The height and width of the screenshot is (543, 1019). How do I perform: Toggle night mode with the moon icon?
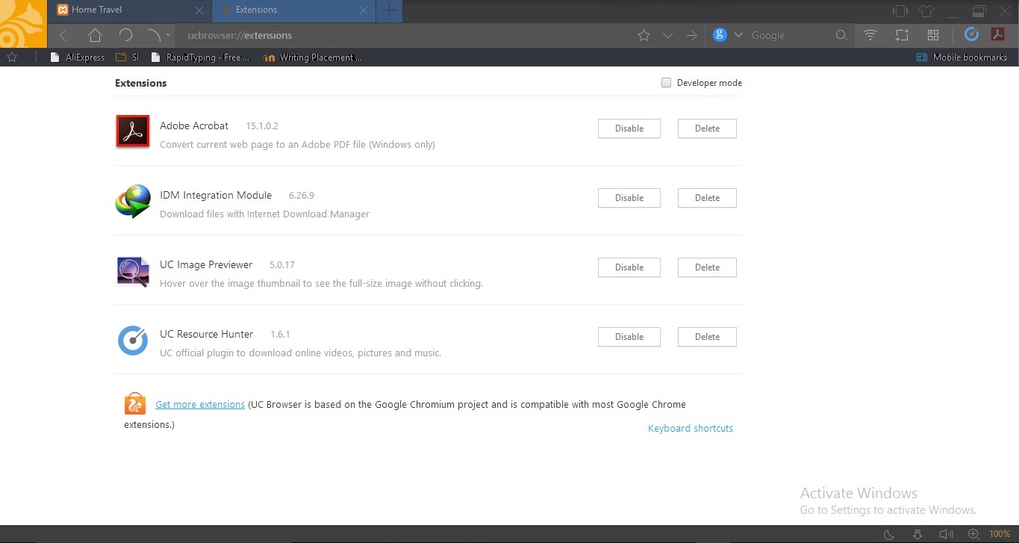pos(889,534)
